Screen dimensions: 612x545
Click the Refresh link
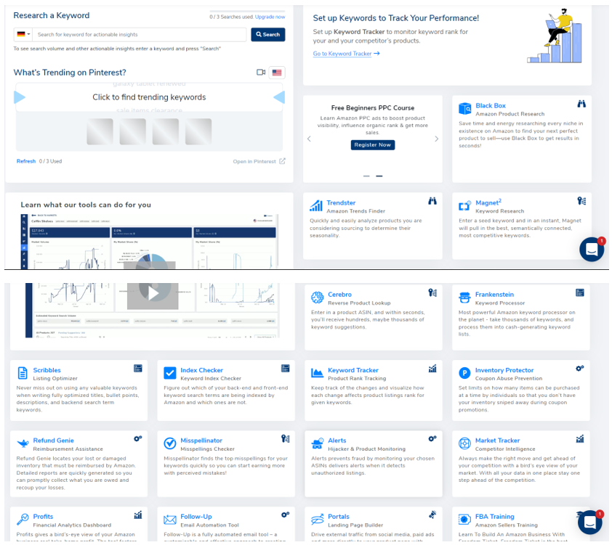coord(25,161)
